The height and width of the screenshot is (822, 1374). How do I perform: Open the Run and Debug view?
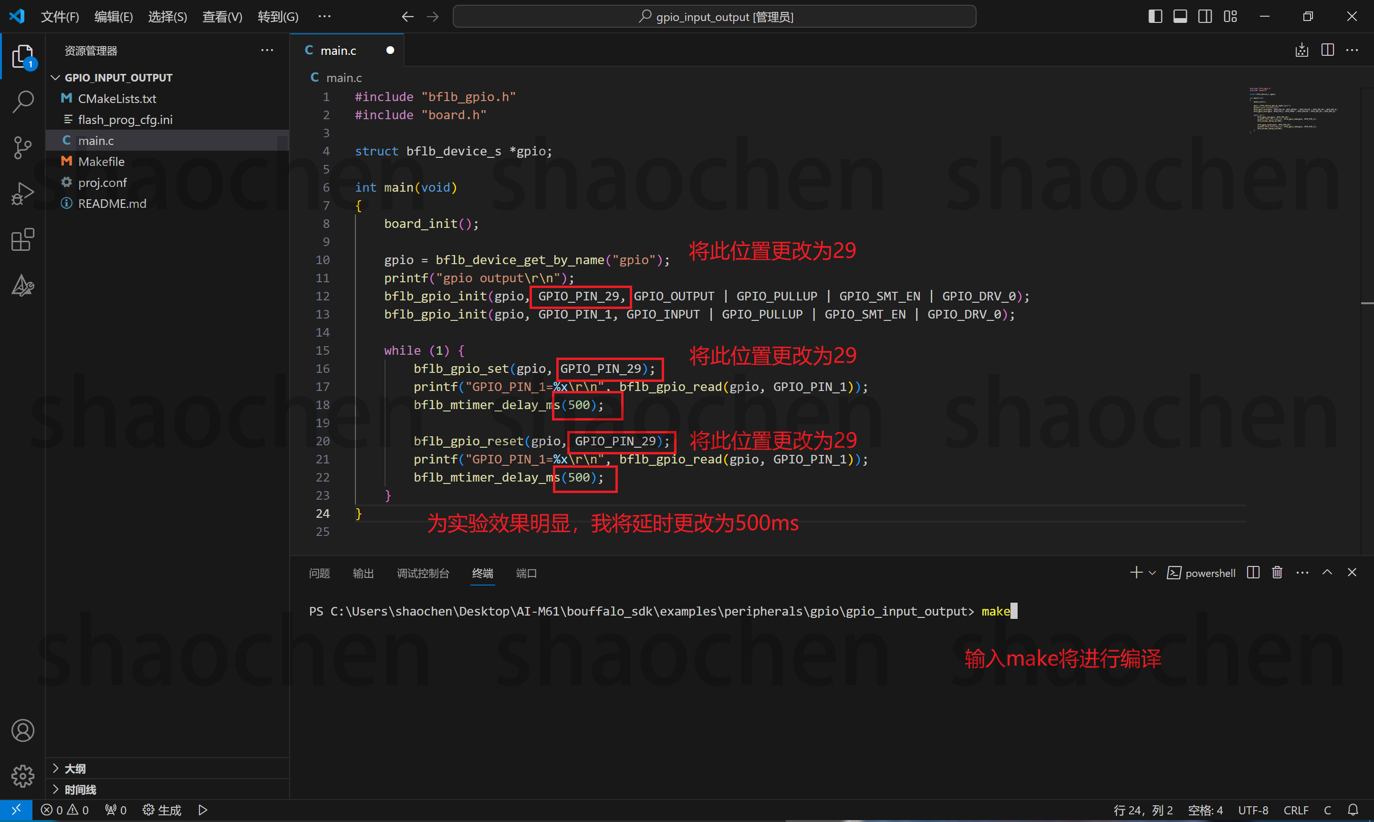coord(23,194)
